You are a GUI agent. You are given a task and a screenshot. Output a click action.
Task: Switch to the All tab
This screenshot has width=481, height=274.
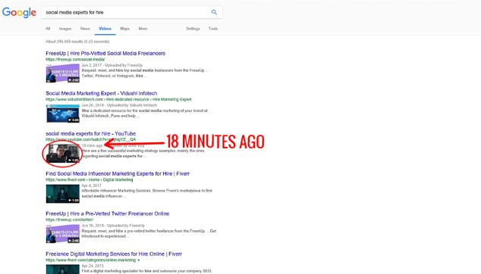tap(48, 29)
